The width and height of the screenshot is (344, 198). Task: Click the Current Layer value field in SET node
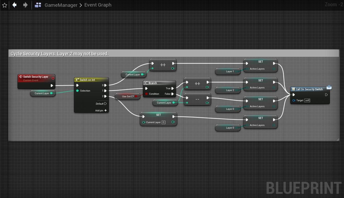(164, 122)
